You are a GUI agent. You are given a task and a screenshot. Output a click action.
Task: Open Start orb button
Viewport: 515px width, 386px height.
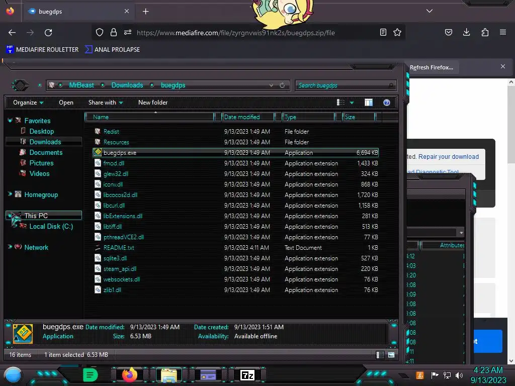click(13, 375)
